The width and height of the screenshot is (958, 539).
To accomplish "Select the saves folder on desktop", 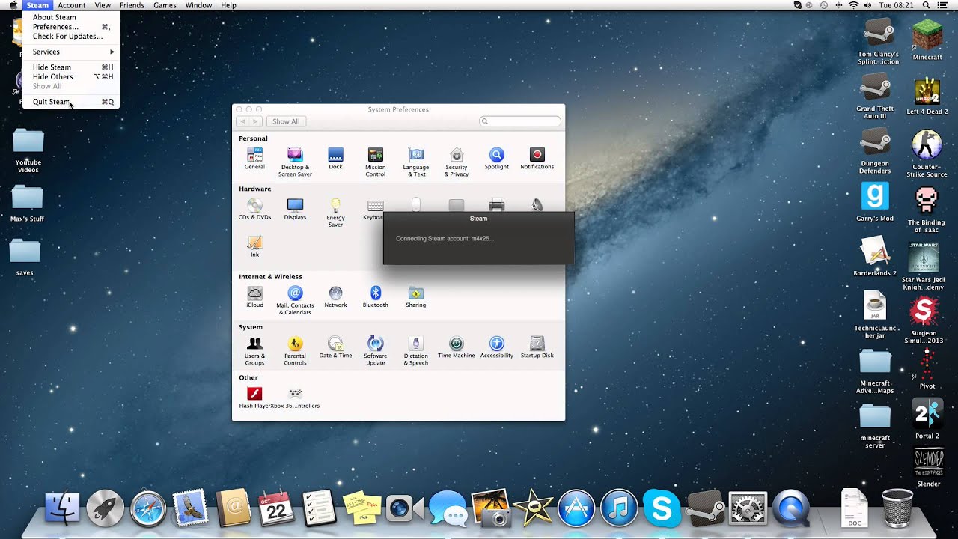I will pos(25,257).
